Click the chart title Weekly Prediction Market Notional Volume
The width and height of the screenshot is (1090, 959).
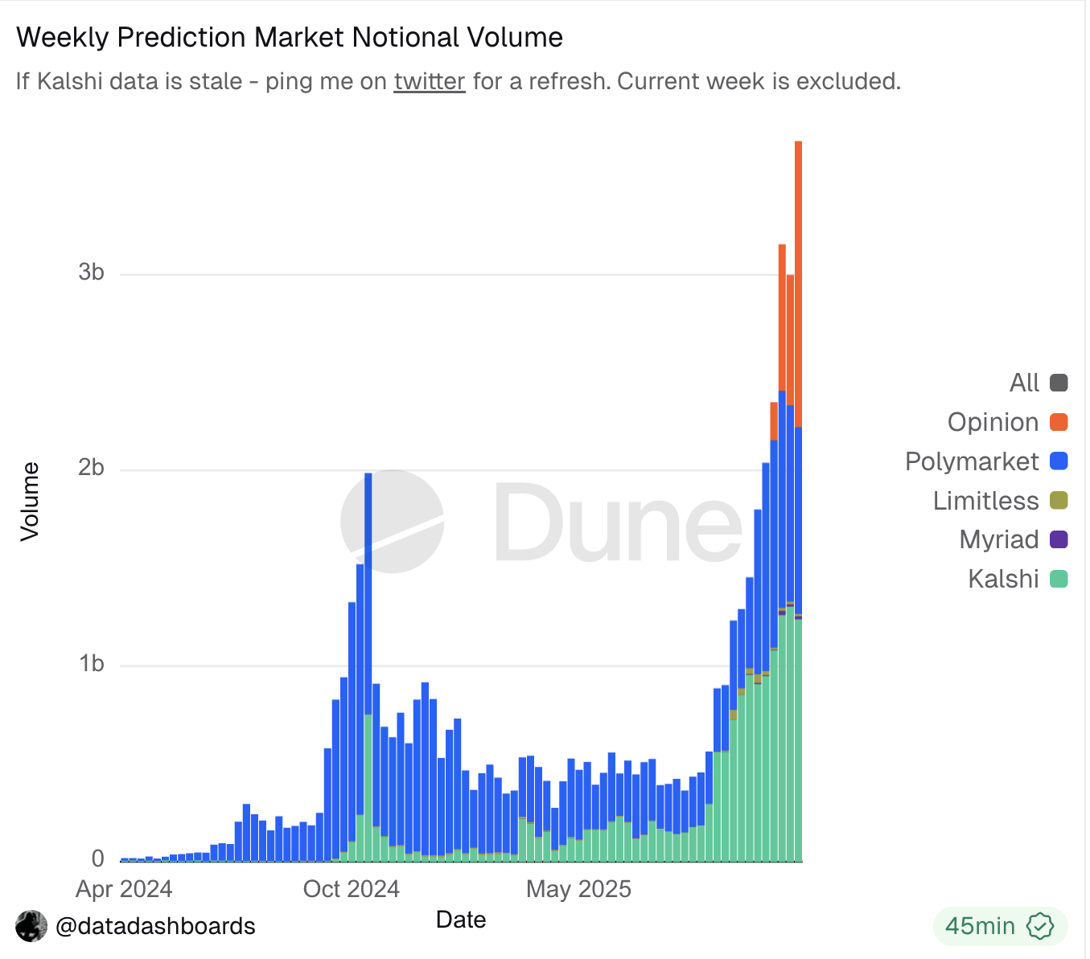pos(290,37)
